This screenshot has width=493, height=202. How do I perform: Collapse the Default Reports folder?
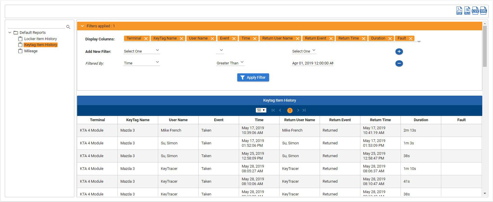[x=10, y=33]
